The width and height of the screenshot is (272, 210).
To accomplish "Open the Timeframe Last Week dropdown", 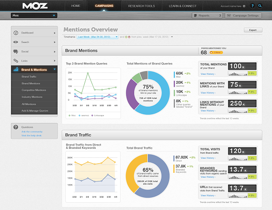I will pos(97,36).
